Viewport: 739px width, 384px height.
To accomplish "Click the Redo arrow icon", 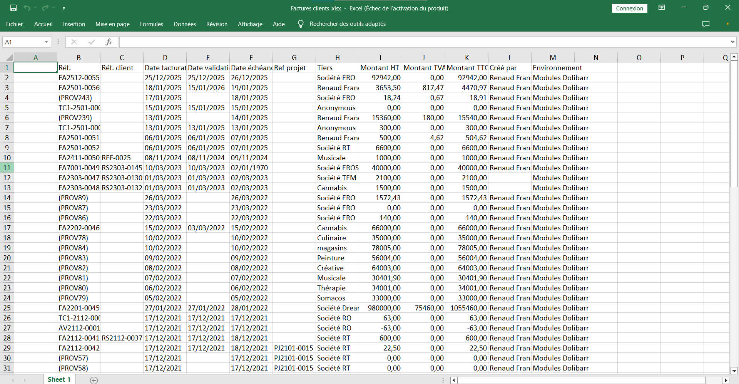I will point(45,8).
